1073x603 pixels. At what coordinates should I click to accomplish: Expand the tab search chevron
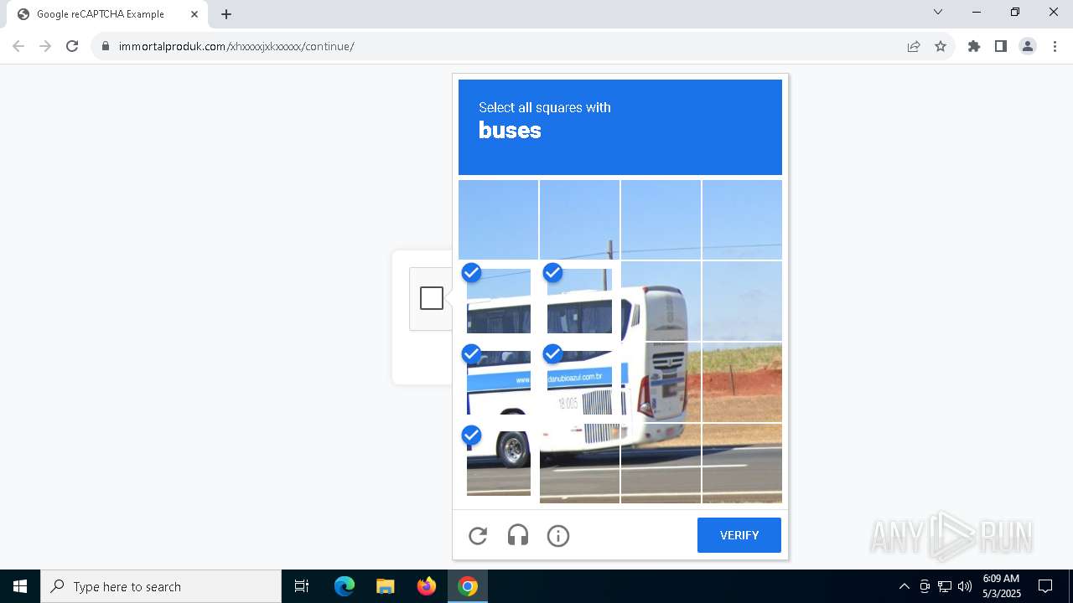point(938,12)
